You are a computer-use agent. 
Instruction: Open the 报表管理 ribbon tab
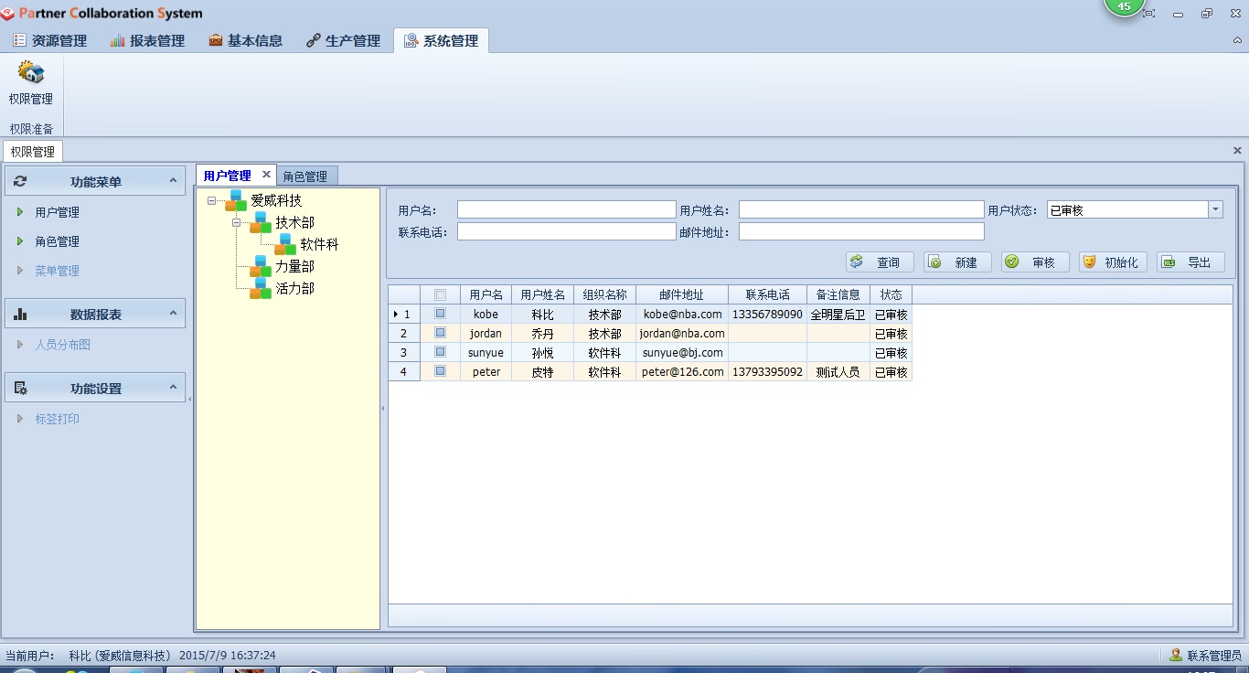click(x=148, y=40)
